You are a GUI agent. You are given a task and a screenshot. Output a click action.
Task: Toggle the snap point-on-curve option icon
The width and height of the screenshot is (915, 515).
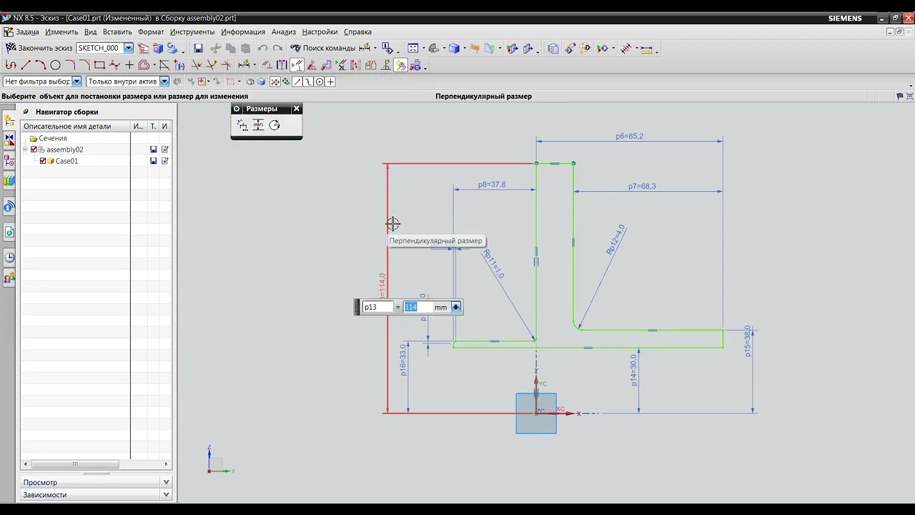tap(308, 82)
